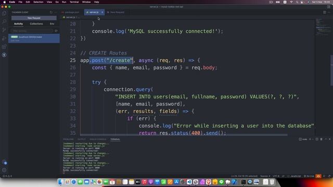Switch to the Collections tab
333x187 pixels.
pos(36,24)
